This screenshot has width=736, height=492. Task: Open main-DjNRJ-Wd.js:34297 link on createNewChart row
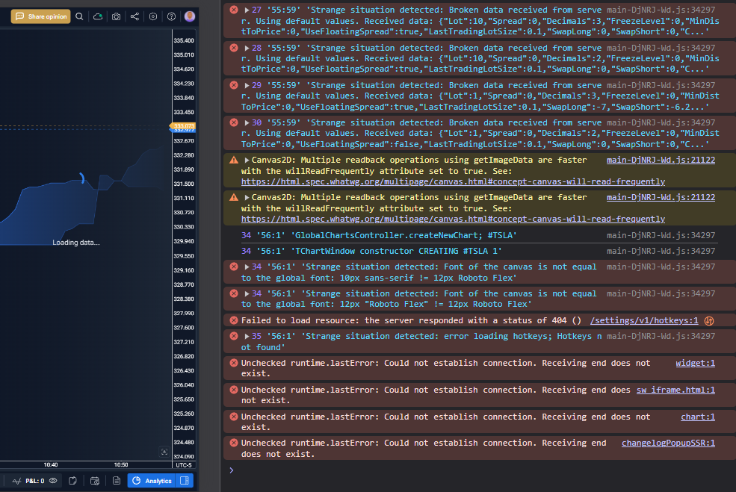661,235
